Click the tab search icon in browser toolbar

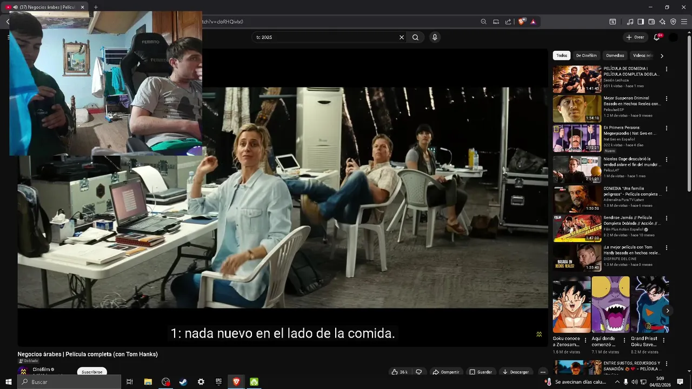pos(613,22)
